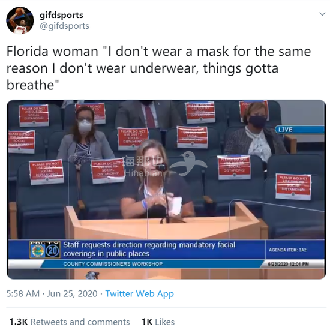Open the Twitter Web App source link
This screenshot has height=330, width=330.
coord(140,294)
